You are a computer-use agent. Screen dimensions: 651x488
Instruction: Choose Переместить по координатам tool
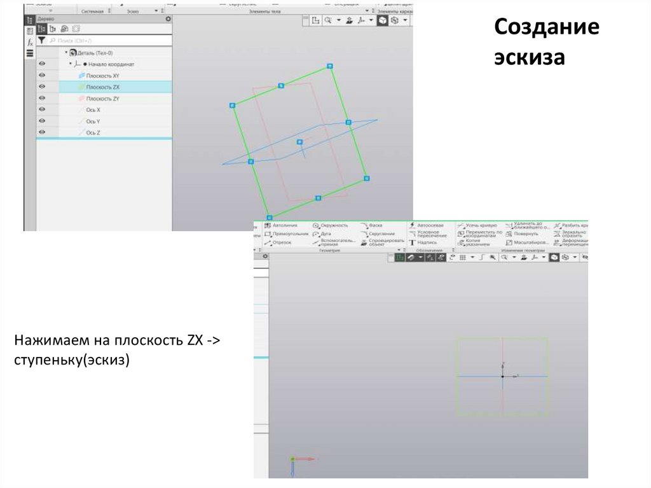click(x=479, y=234)
